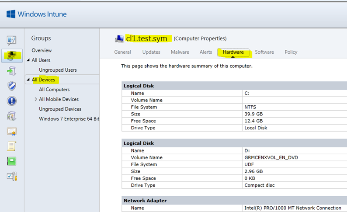Open the System Overview workspace icon

point(11,40)
